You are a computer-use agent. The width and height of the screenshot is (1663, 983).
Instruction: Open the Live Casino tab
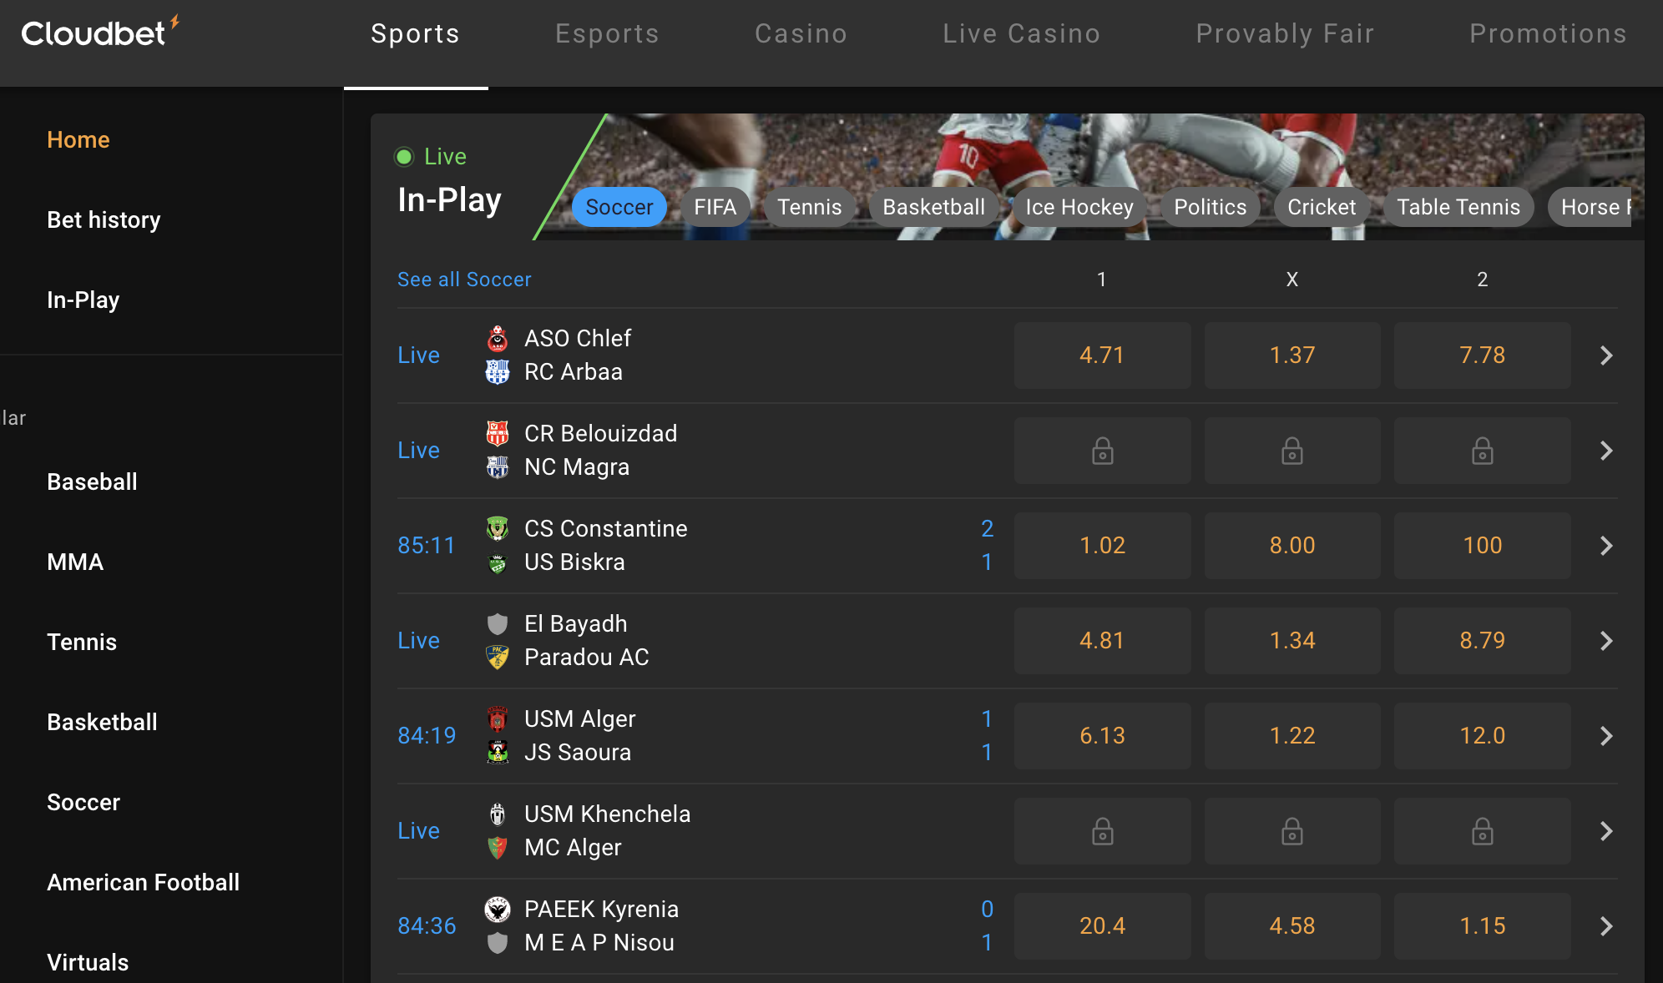pyautogui.click(x=1021, y=33)
